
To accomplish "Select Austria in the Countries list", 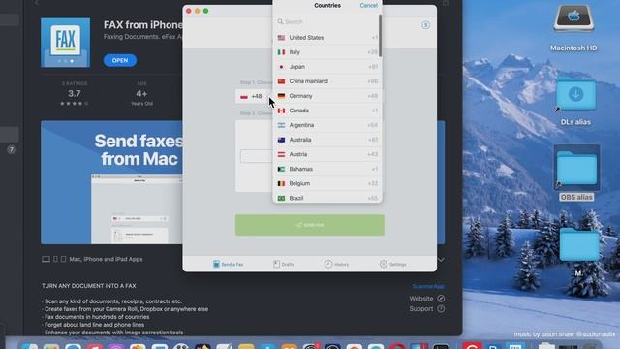I will (x=327, y=155).
